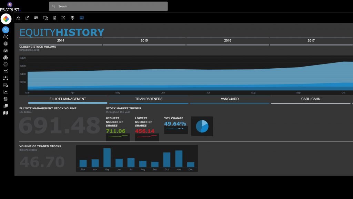
Task: Select the 2017 year tab
Action: tap(311, 41)
